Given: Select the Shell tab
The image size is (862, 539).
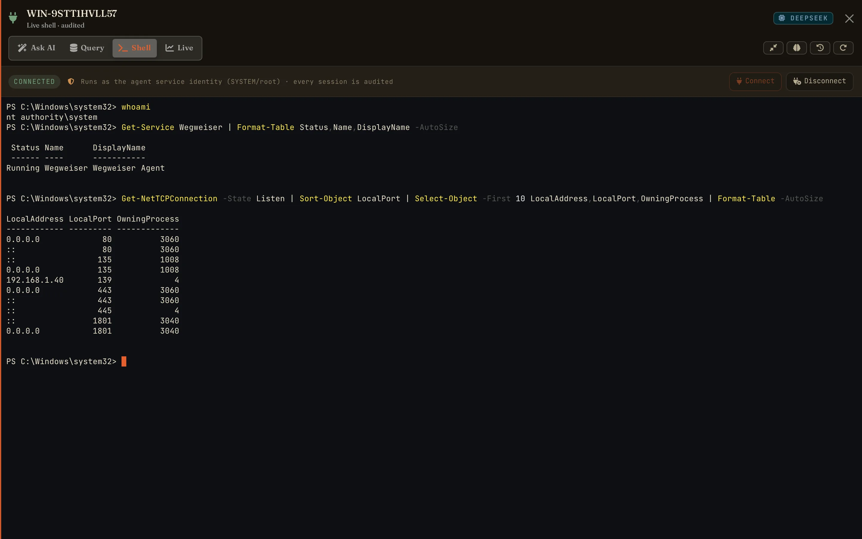Looking at the screenshot, I should coord(135,48).
